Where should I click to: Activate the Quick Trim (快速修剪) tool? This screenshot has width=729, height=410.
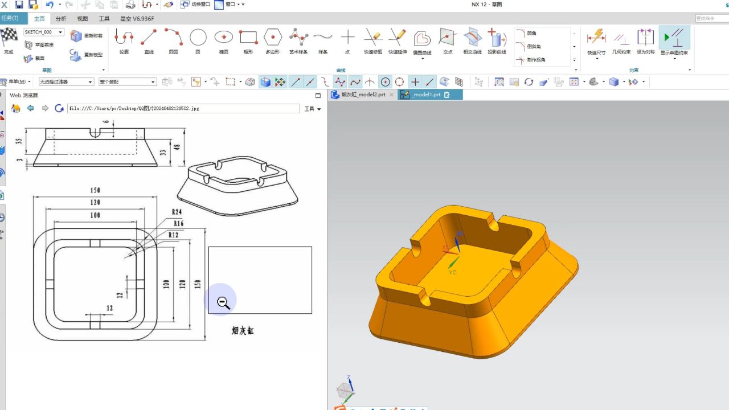click(372, 40)
